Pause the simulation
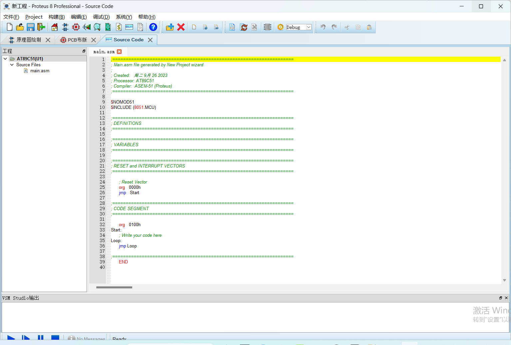Viewport: 511px width, 345px height. (x=41, y=338)
